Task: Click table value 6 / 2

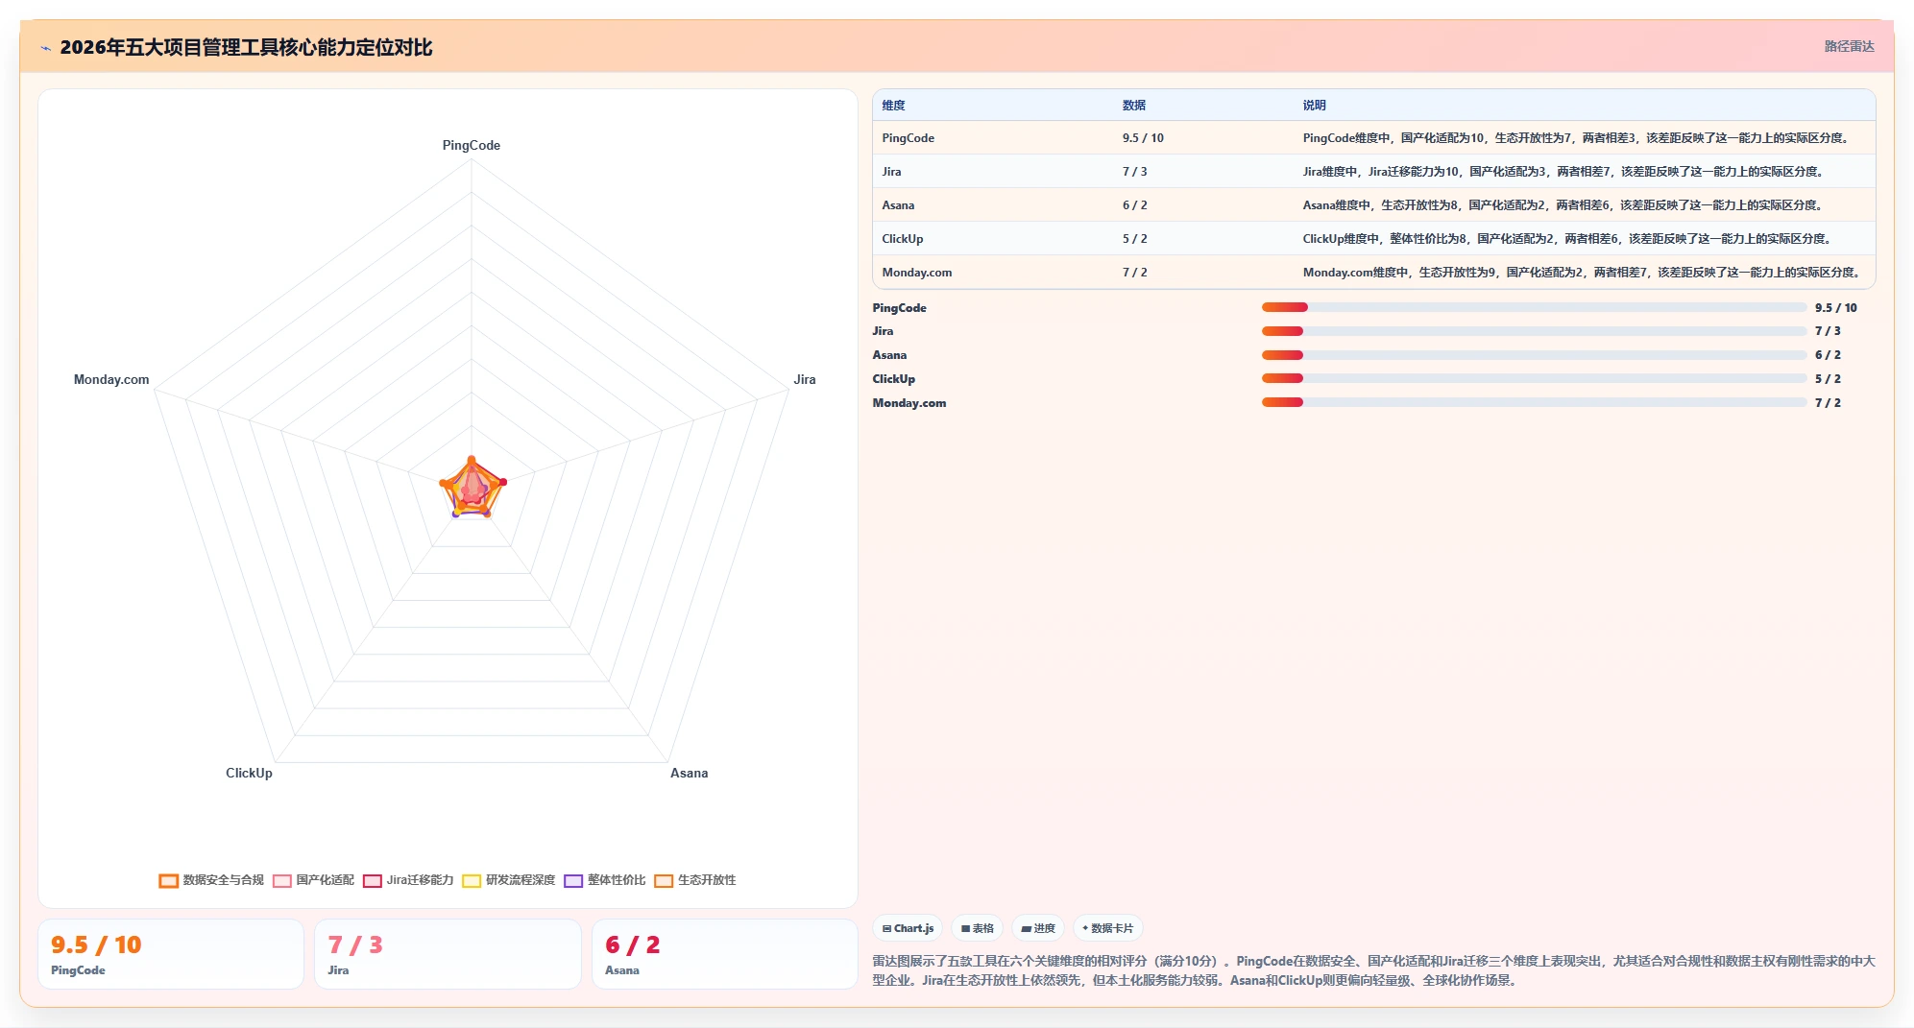Action: tap(1134, 205)
